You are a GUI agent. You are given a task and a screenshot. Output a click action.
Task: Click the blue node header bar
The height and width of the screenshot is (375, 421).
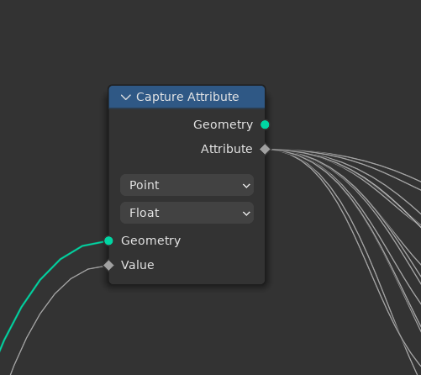[187, 97]
